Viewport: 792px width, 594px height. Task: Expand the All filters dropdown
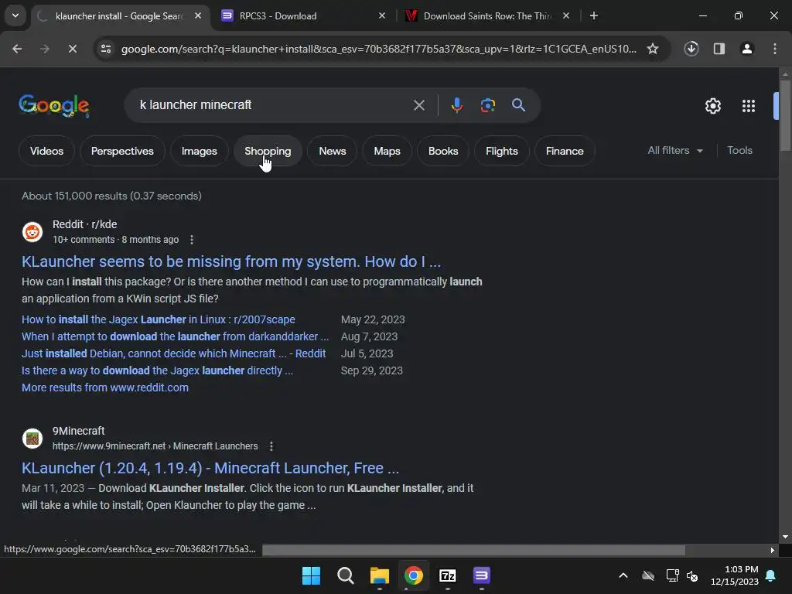point(675,151)
